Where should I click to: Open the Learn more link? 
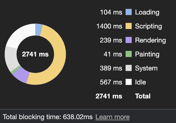coord(112,117)
